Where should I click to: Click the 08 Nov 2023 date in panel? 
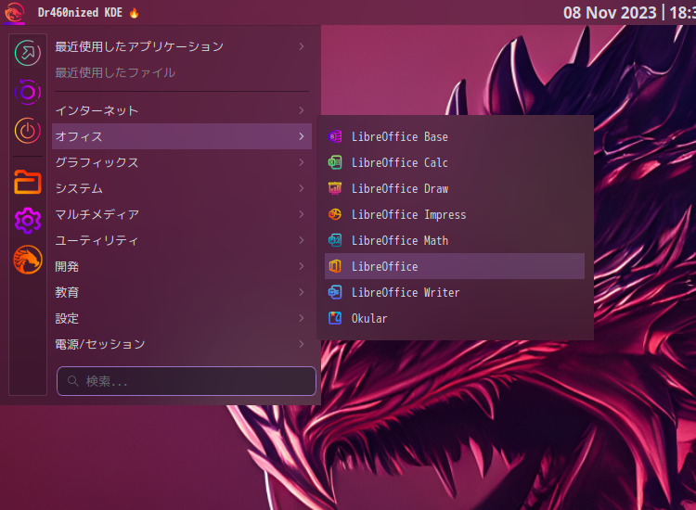pos(610,12)
